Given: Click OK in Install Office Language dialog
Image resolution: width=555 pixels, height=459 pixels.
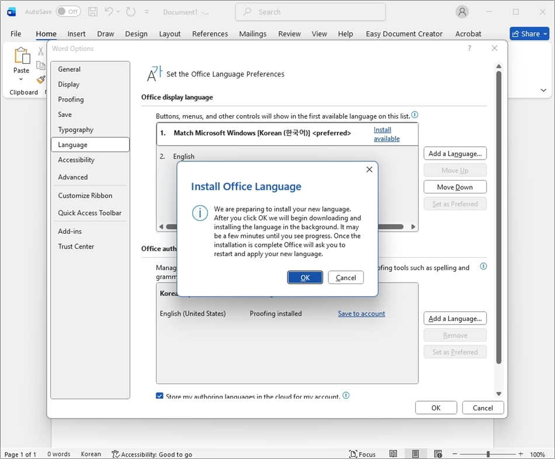Looking at the screenshot, I should point(305,278).
